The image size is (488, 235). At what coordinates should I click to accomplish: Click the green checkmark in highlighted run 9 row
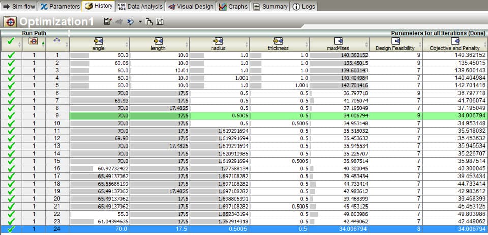pyautogui.click(x=11, y=116)
